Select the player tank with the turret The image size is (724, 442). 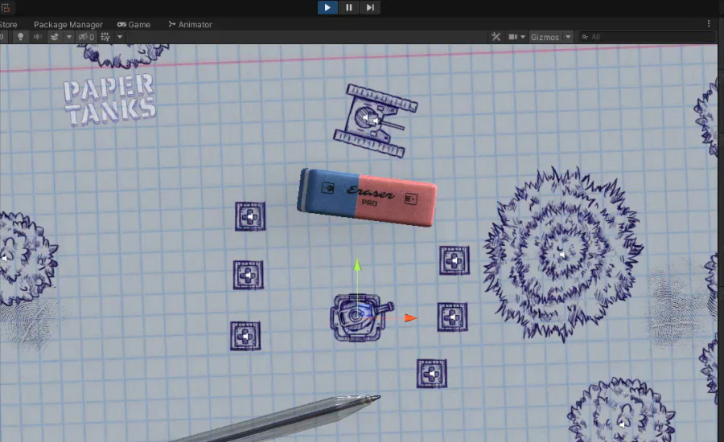click(x=357, y=317)
